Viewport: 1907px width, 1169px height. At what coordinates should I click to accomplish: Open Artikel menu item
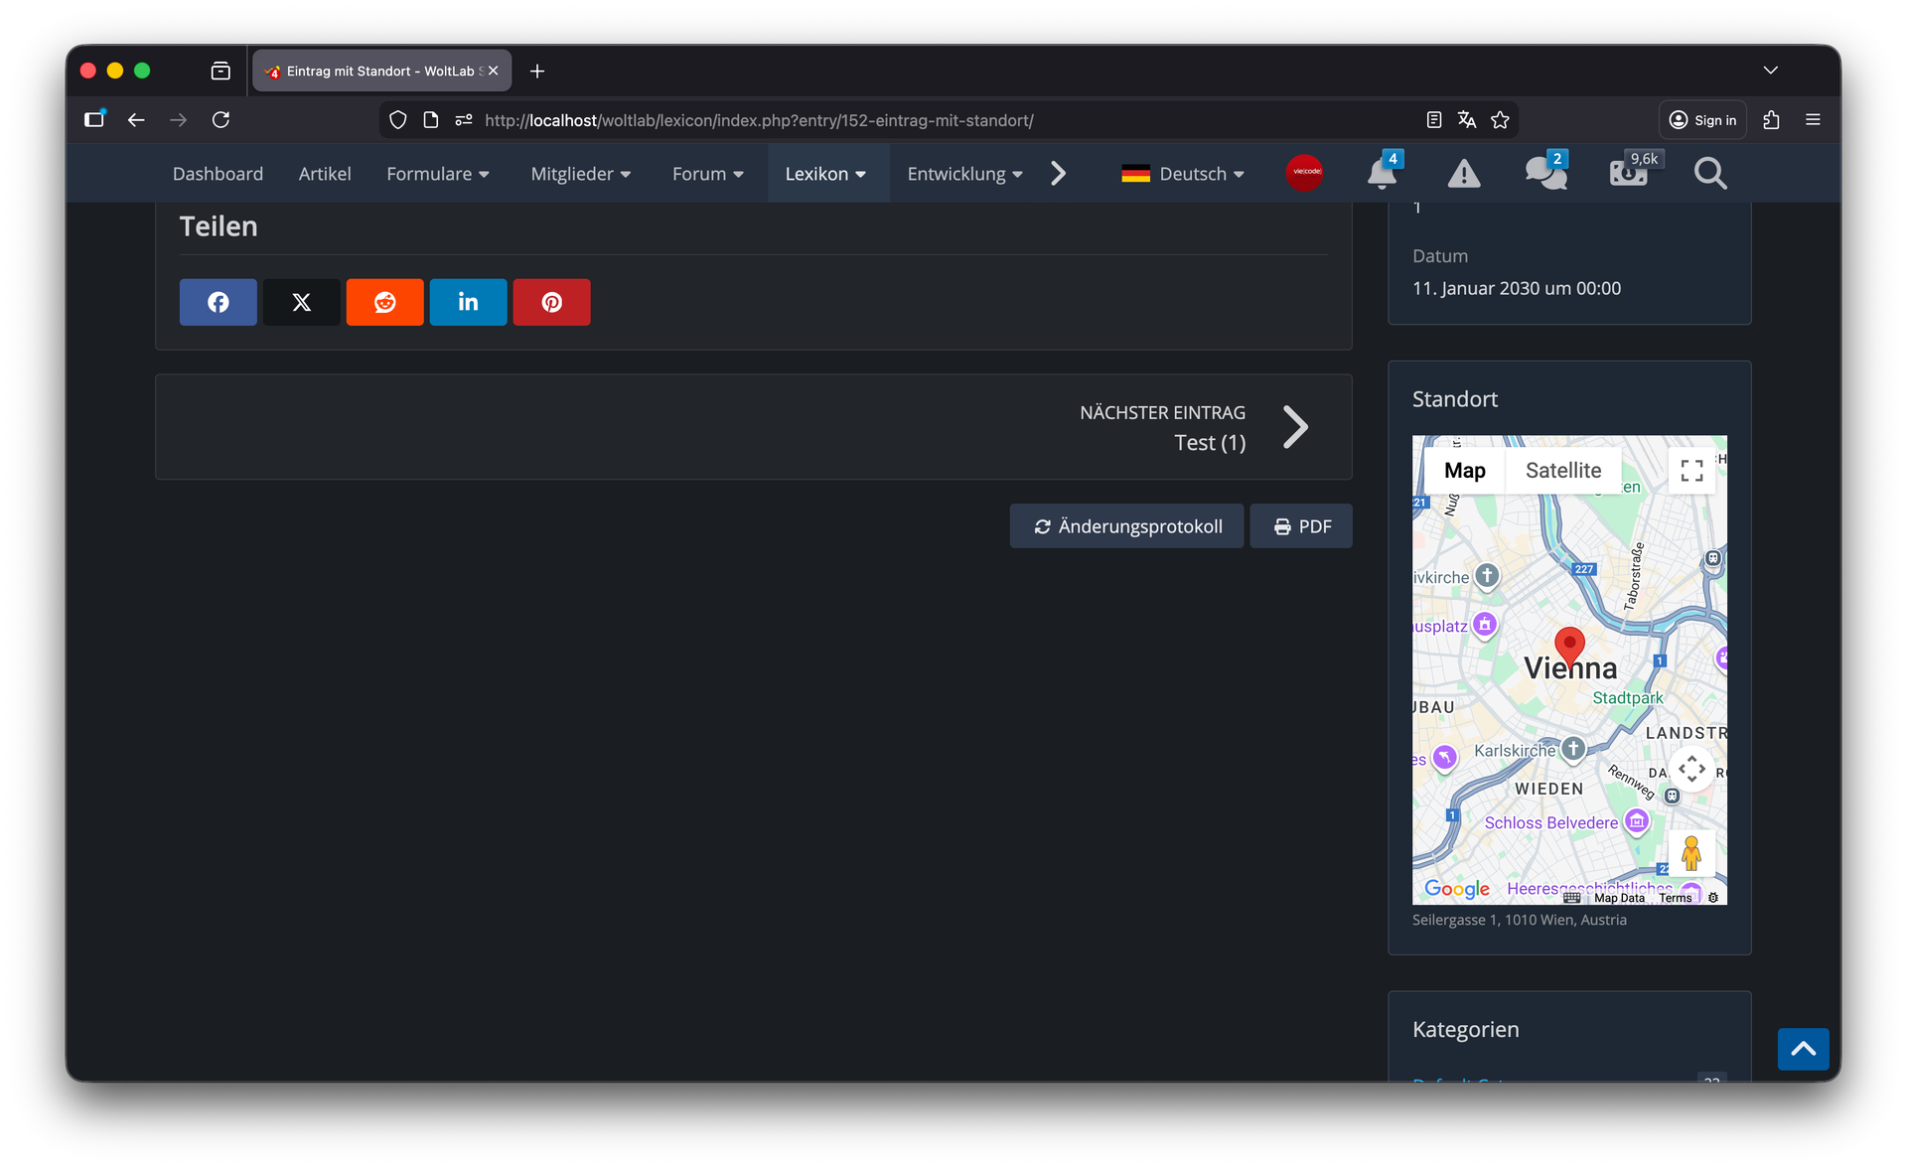pos(325,174)
